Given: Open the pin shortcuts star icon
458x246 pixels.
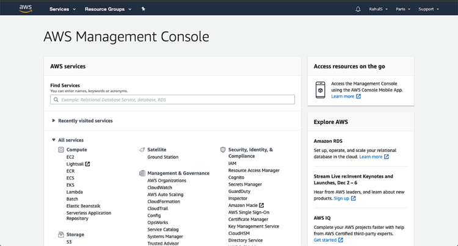Looking at the screenshot, I should 143,9.
